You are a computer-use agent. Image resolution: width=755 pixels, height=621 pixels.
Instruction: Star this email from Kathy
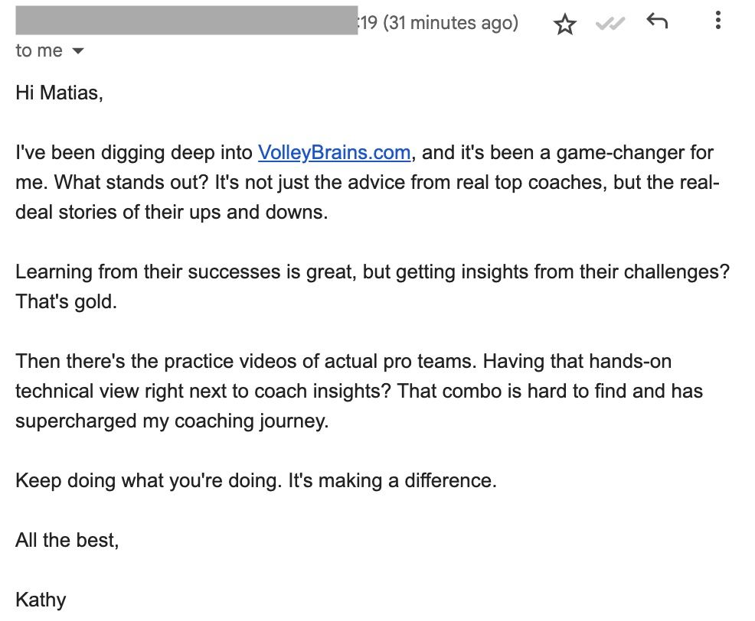tap(565, 24)
